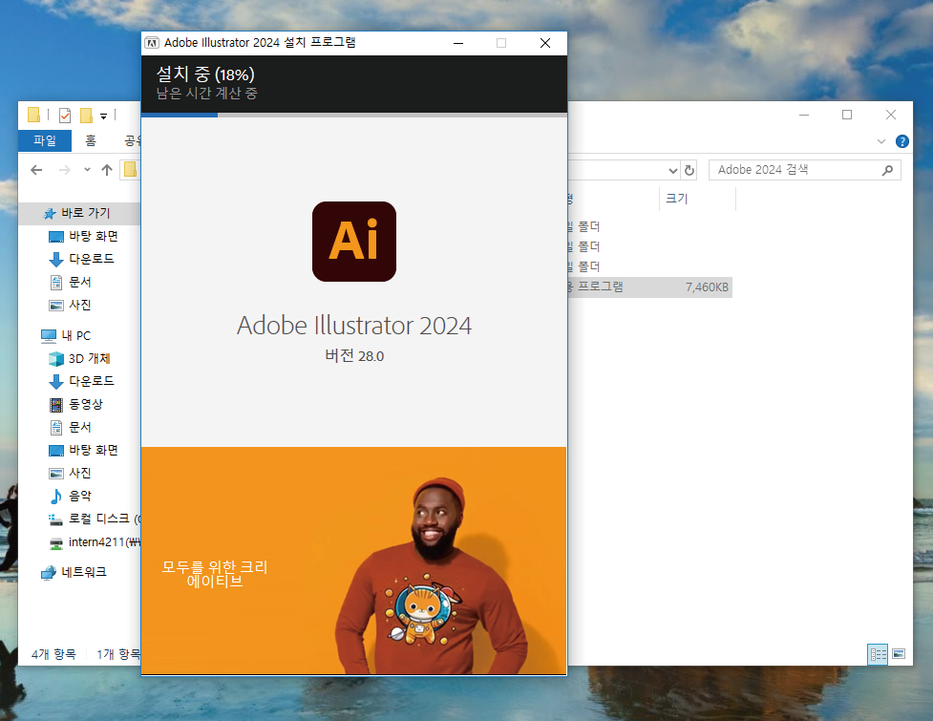Open 다운로드 under 내 PC
This screenshot has height=721, width=933.
click(x=91, y=381)
